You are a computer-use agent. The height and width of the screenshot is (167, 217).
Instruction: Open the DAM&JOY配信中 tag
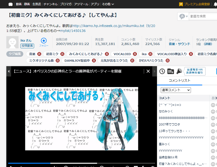(77, 61)
